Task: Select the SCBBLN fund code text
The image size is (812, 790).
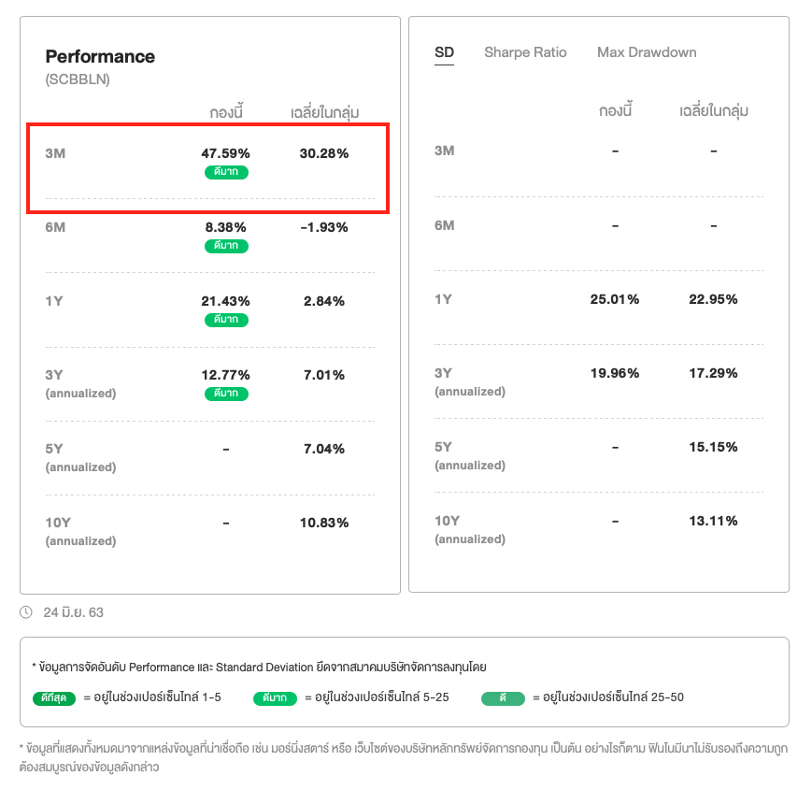Action: coord(78,79)
